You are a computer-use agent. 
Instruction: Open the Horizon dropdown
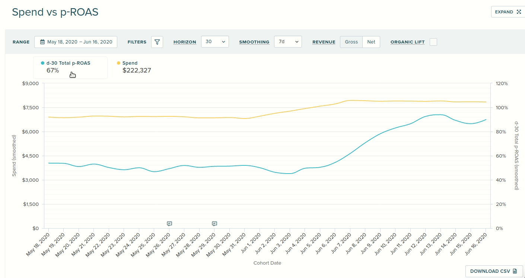click(215, 42)
